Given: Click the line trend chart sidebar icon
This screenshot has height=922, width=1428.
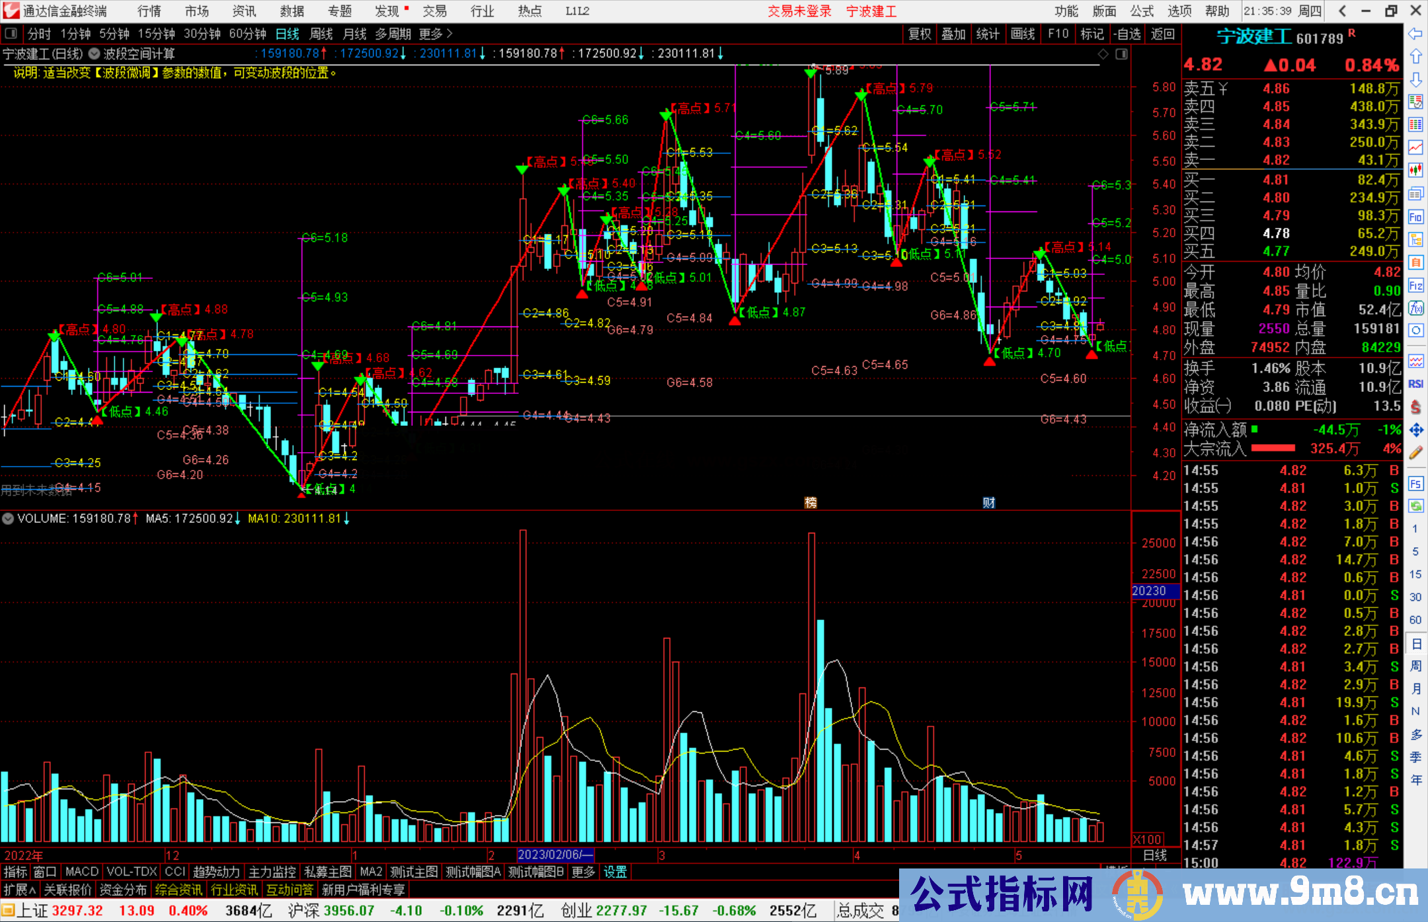Looking at the screenshot, I should [x=1415, y=147].
